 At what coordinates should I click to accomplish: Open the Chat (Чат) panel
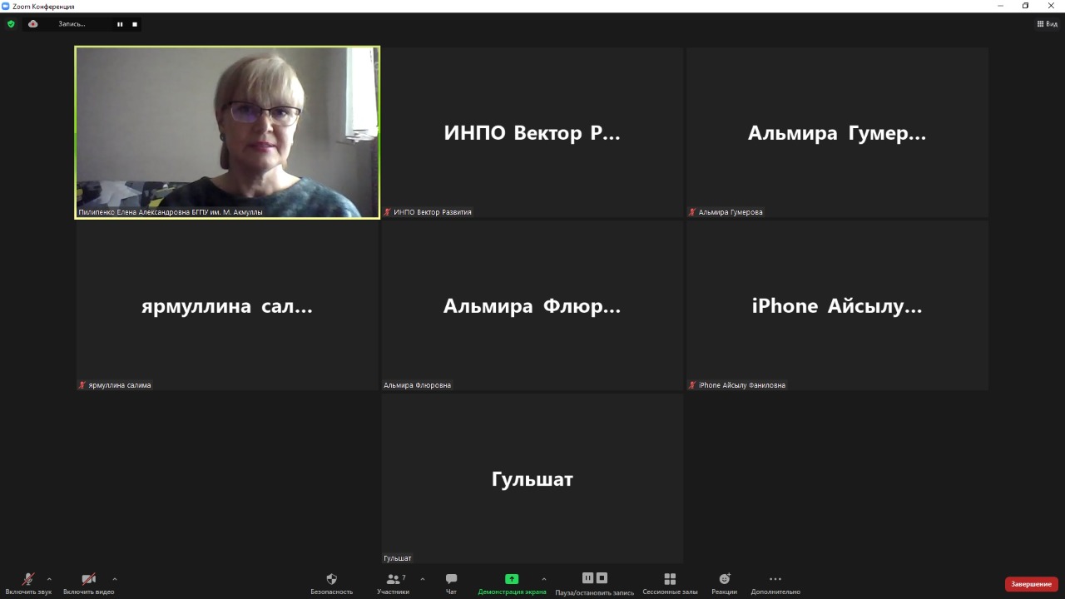point(451,580)
